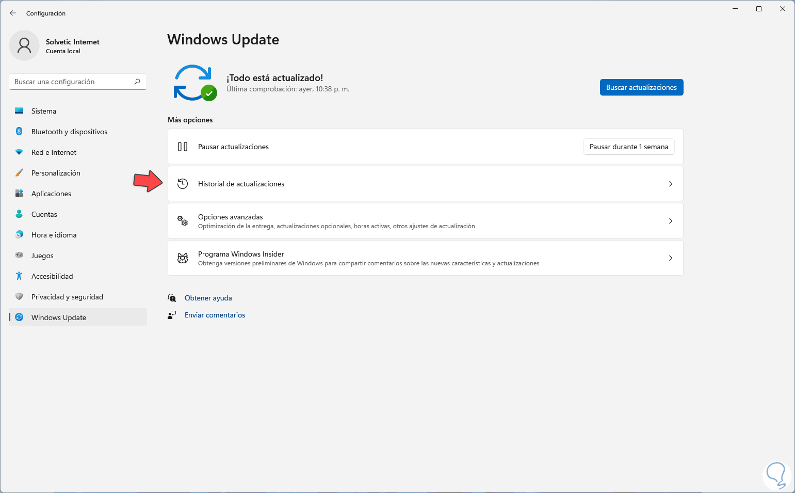
Task: Select Personalización in the sidebar
Action: [x=78, y=173]
